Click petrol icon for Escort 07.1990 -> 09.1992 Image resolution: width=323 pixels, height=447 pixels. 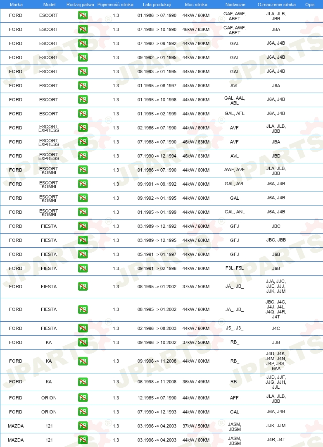[x=83, y=43]
